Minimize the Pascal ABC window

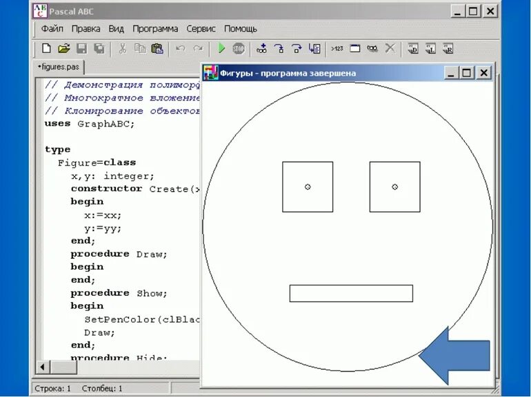458,11
